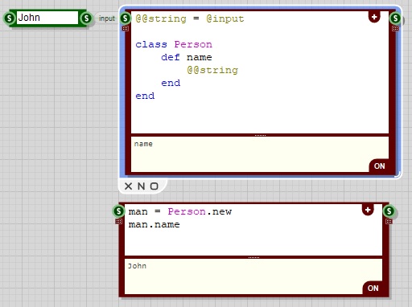412x307 pixels.
Task: Click the 'name' output text in Person module
Action: 143,144
